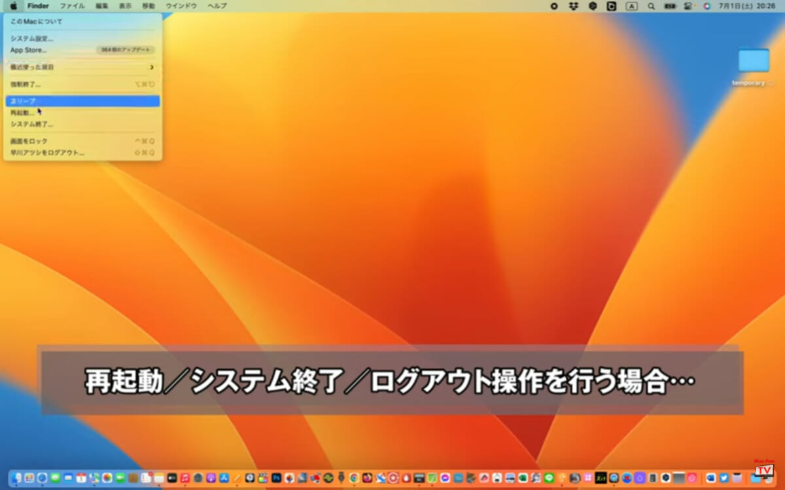
Task: Open the 編集 menu
Action: coord(102,6)
